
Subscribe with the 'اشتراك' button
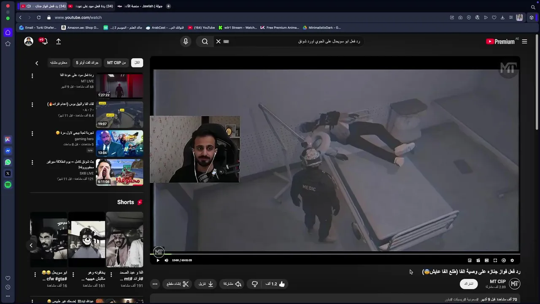pyautogui.click(x=469, y=284)
